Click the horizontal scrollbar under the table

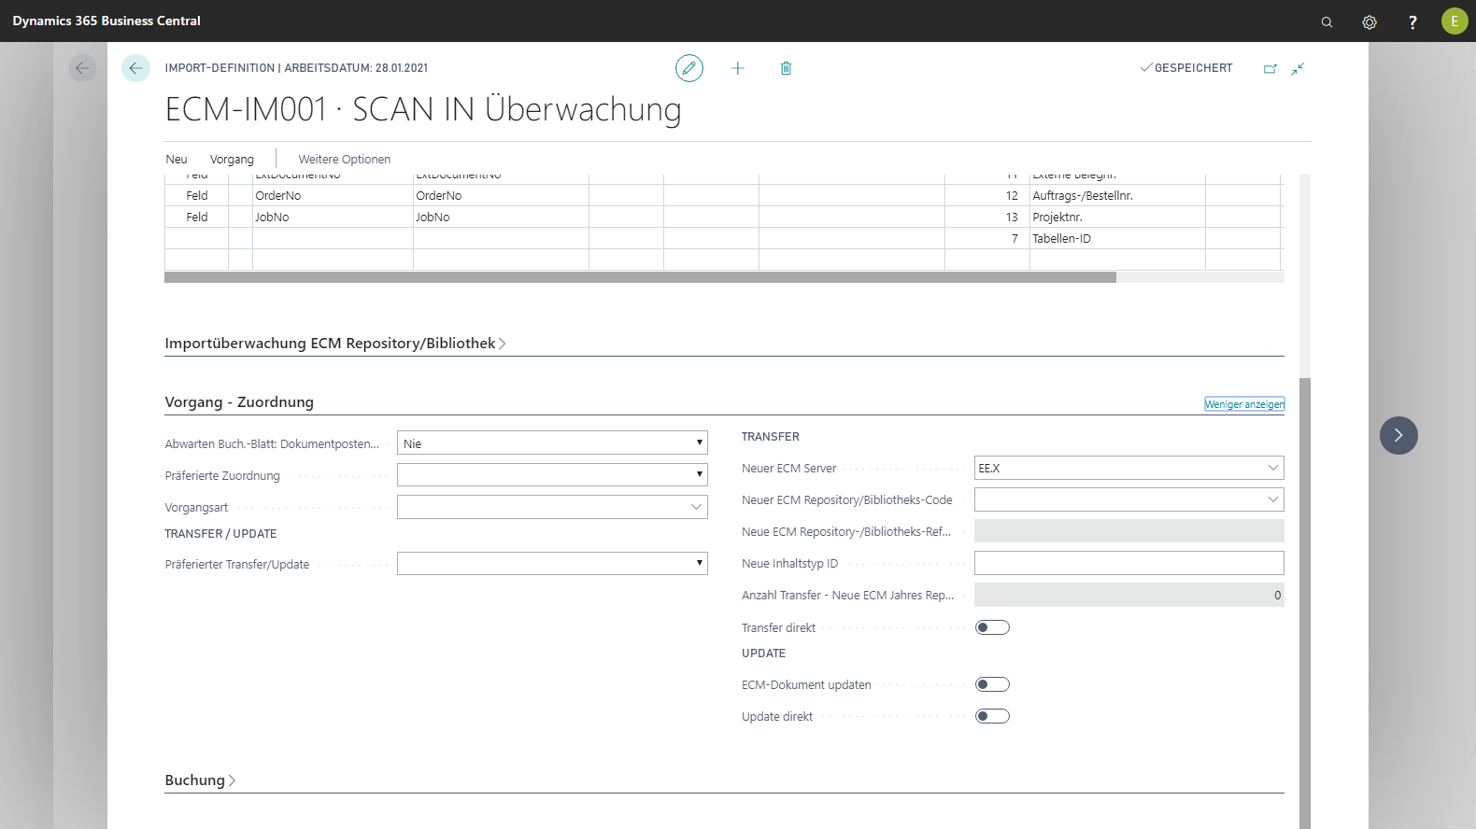640,277
